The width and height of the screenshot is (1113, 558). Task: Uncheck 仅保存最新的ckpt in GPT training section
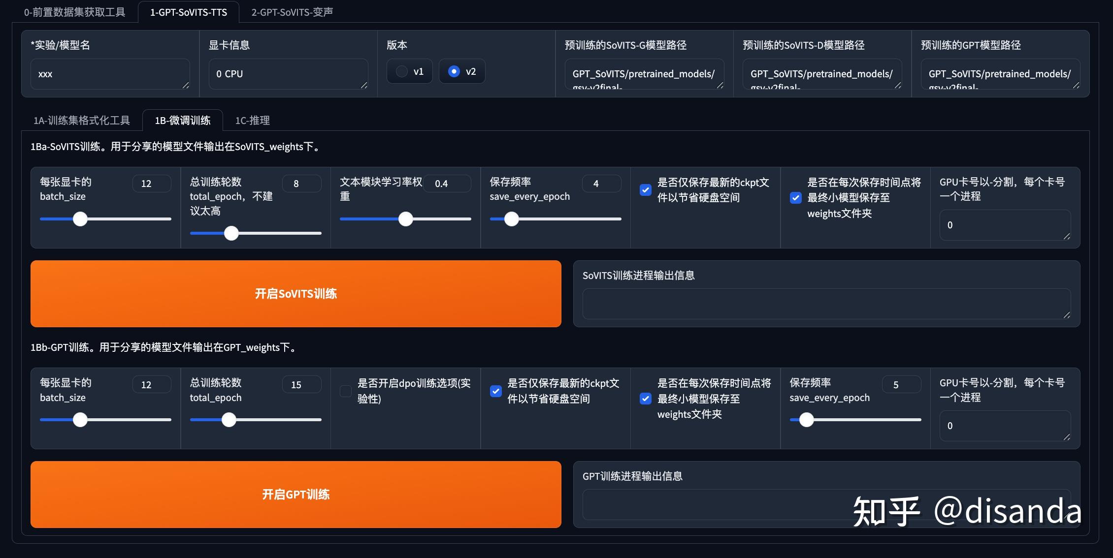tap(495, 391)
